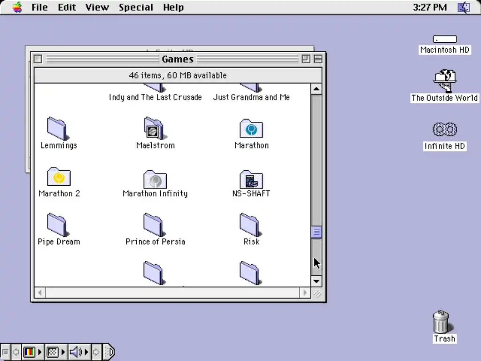Click the Games window down scroll arrow

click(x=316, y=281)
